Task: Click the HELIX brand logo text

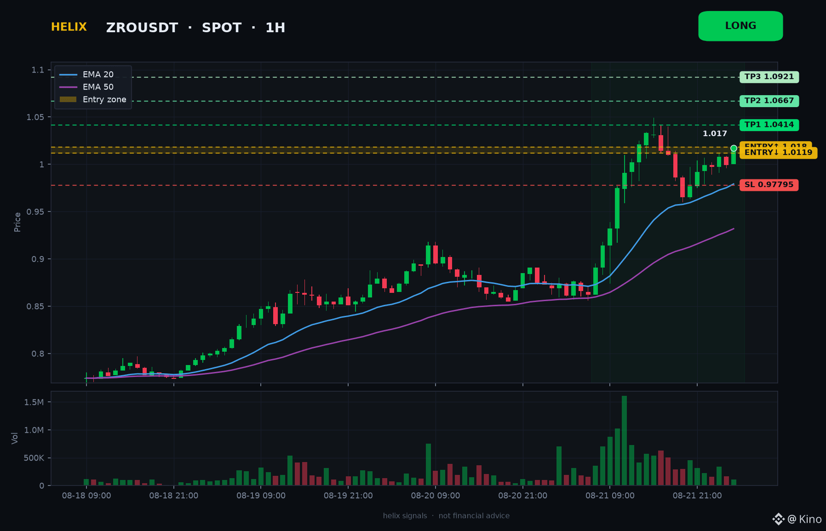Action: (x=69, y=27)
